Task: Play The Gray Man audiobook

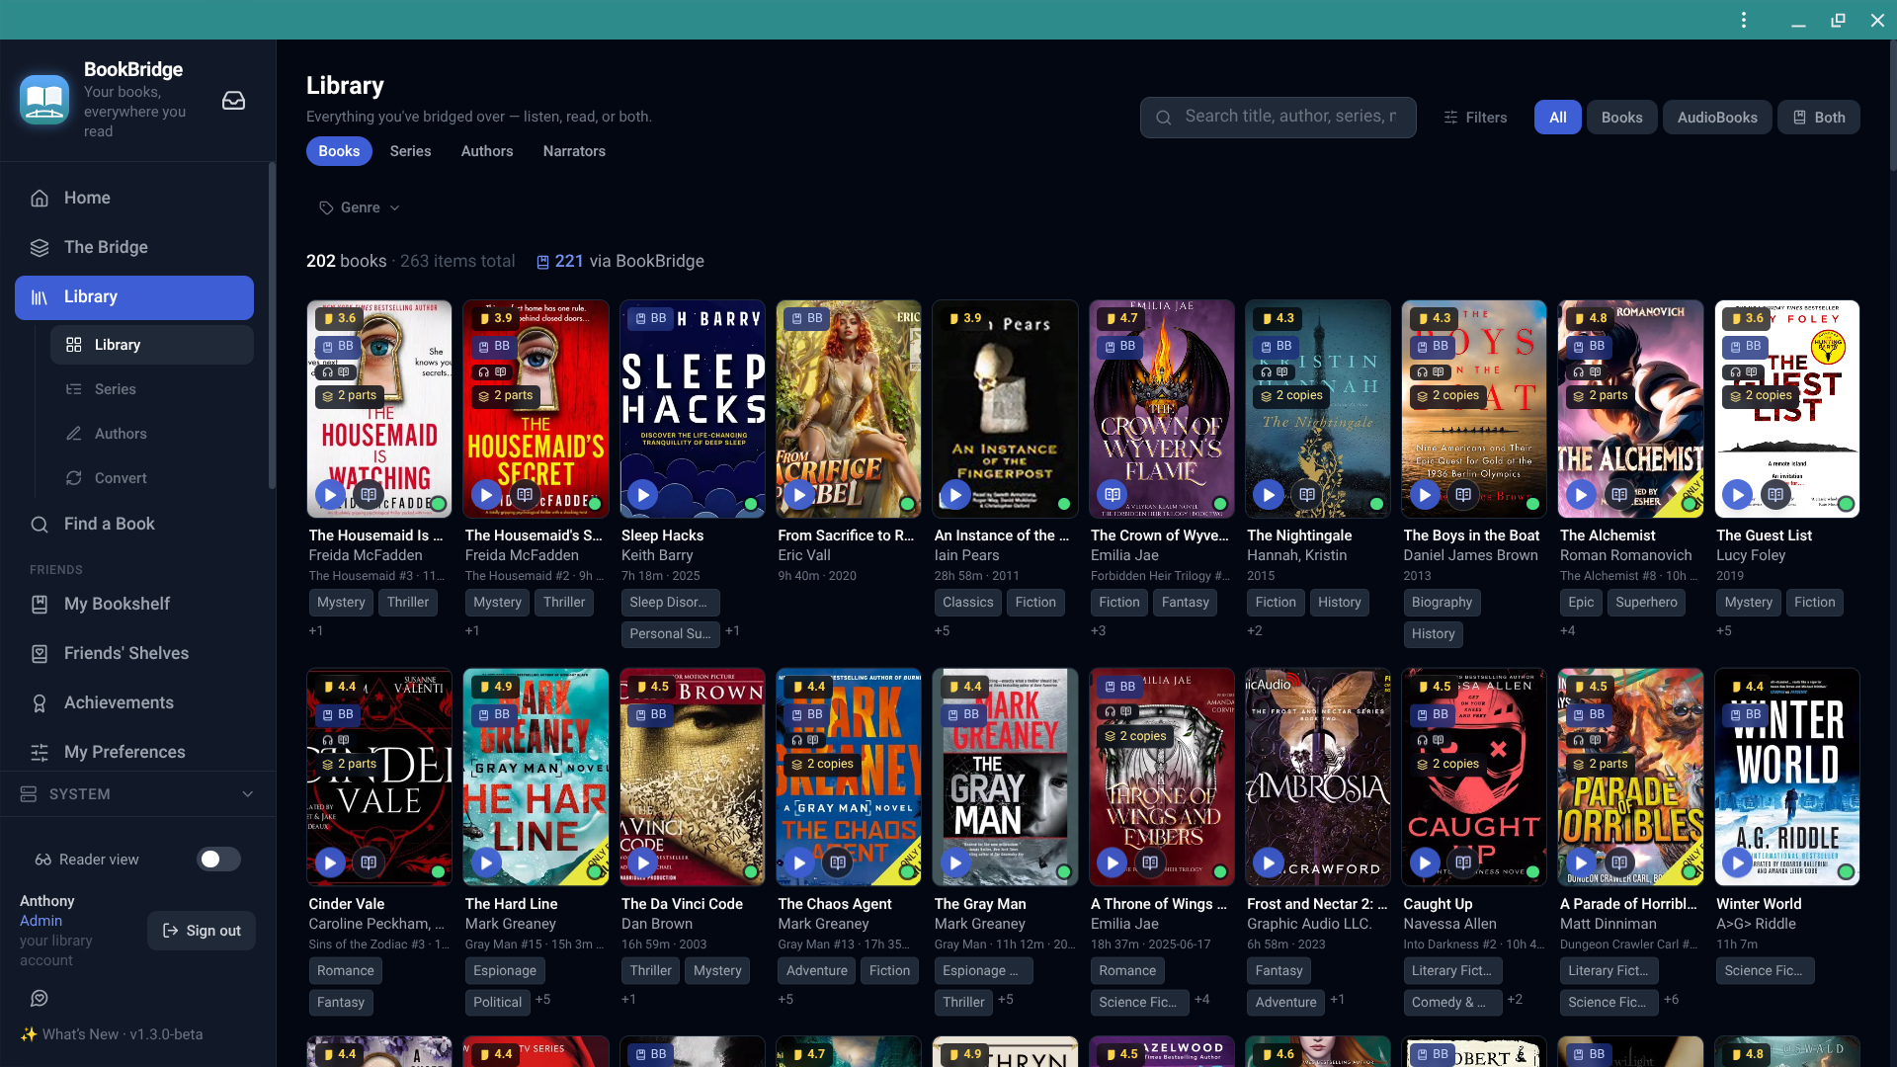Action: point(955,862)
